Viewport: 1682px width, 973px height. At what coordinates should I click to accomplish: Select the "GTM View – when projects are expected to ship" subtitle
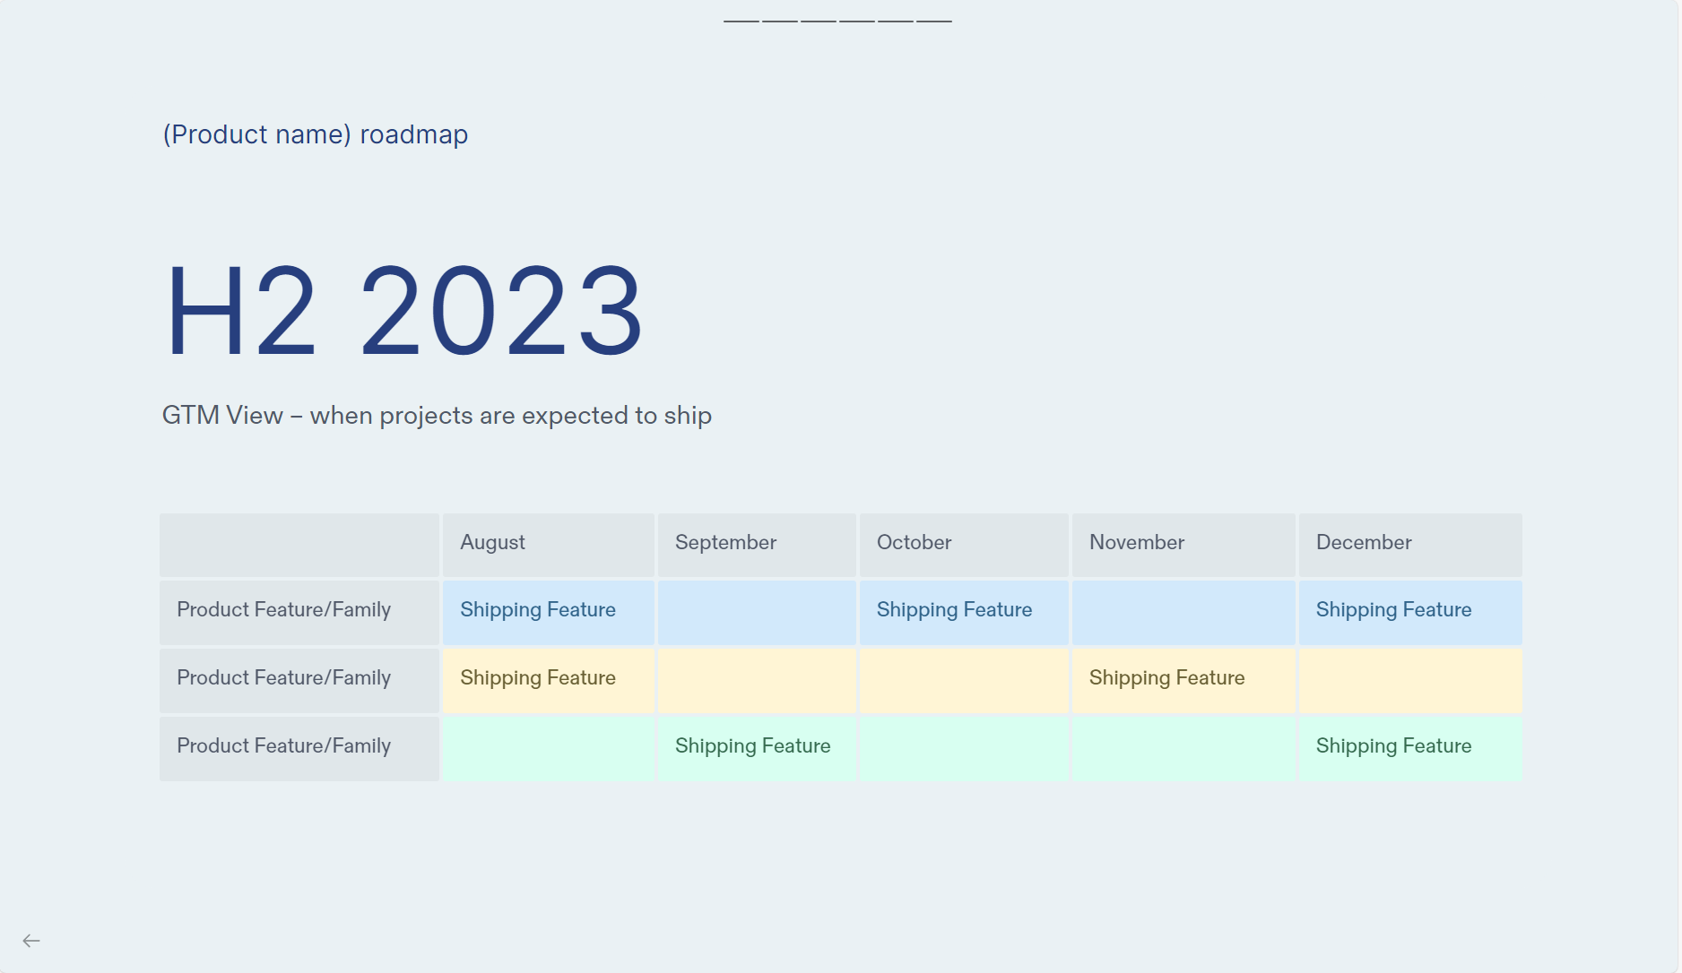437,416
